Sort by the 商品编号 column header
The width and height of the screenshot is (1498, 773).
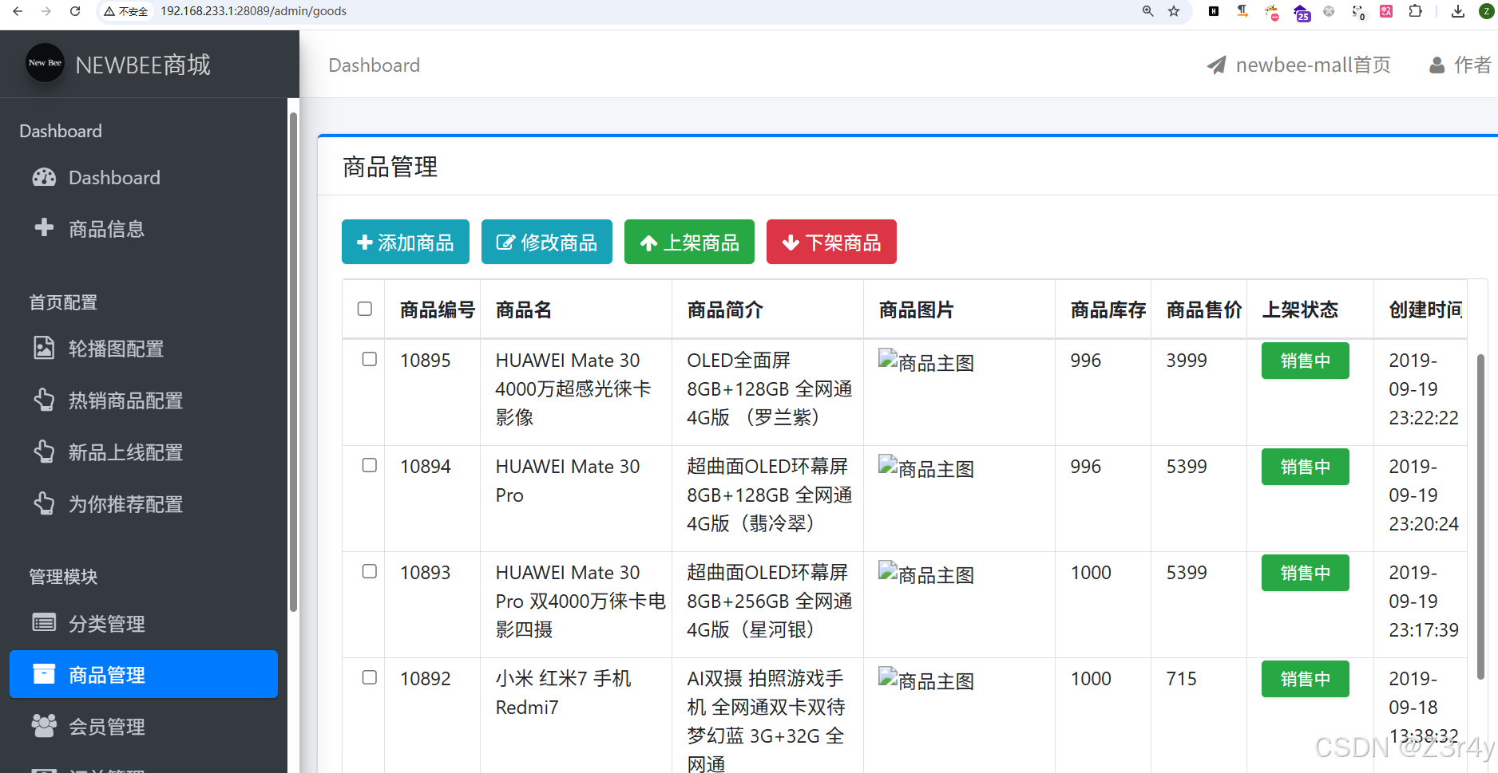pyautogui.click(x=432, y=310)
